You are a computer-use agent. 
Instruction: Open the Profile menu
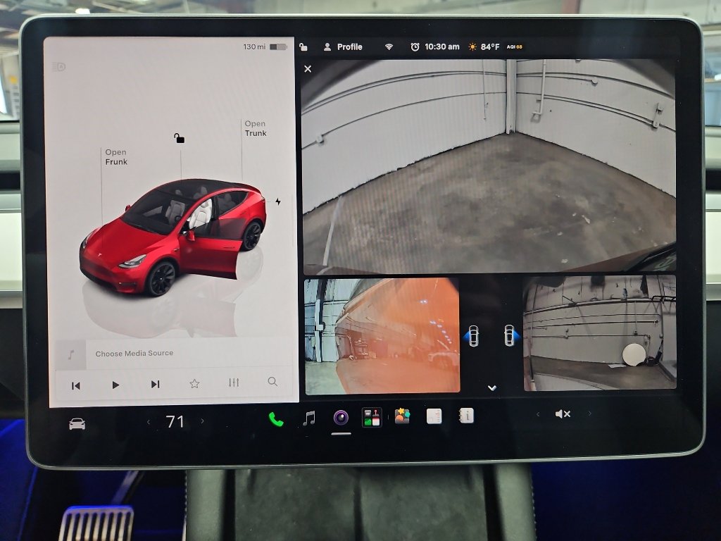(343, 46)
